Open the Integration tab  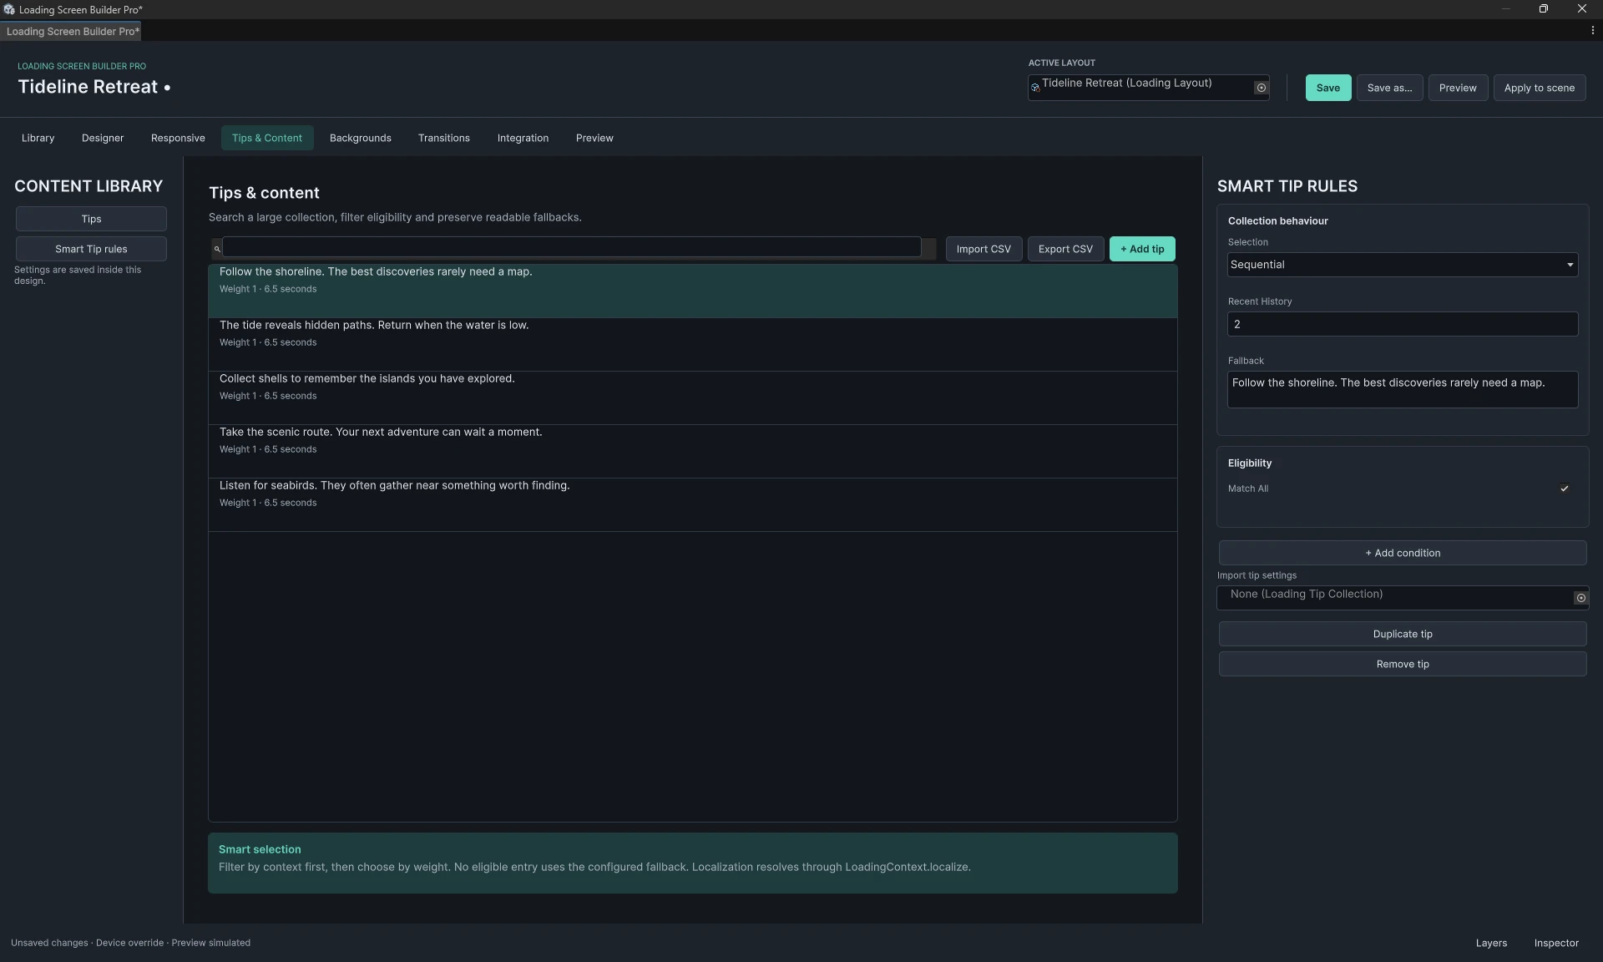click(x=523, y=138)
